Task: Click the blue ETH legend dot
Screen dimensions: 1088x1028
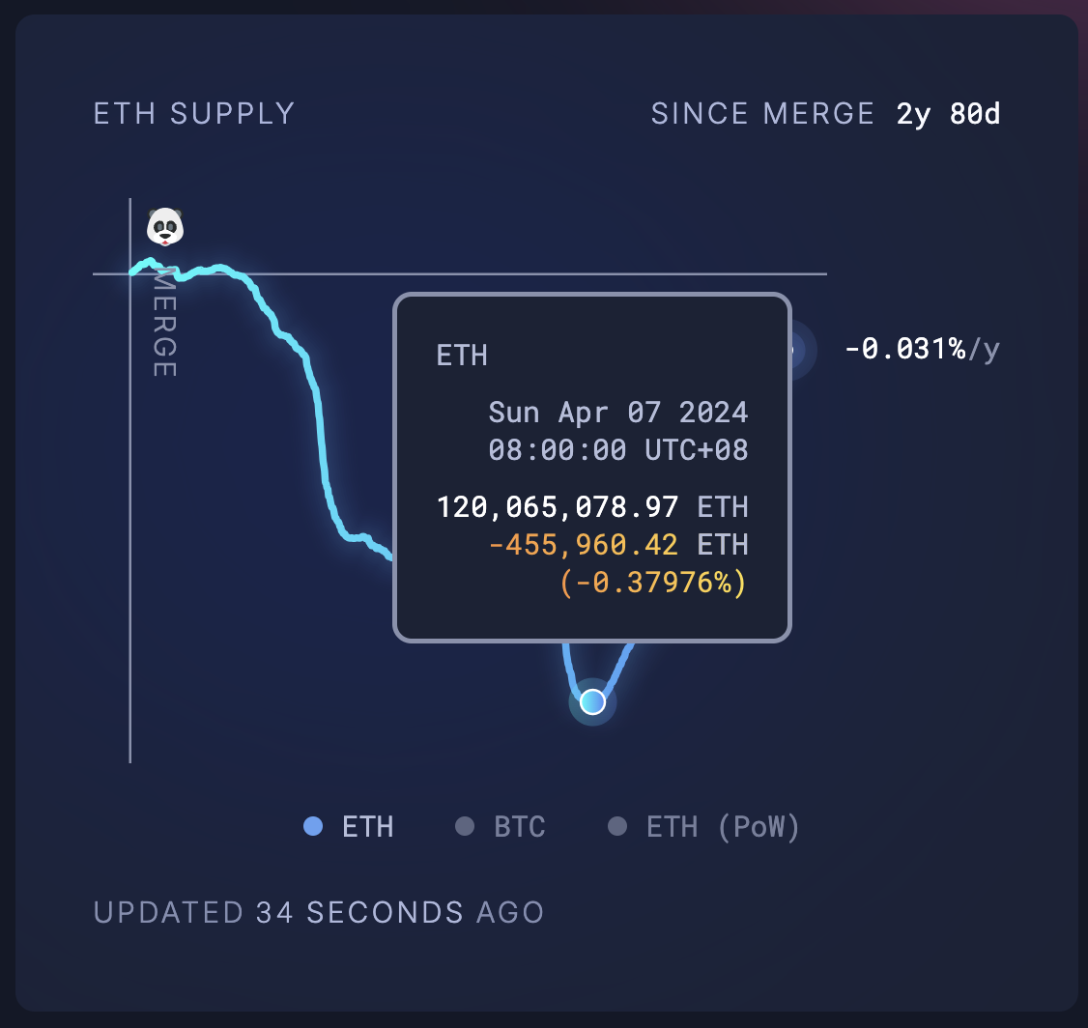Action: pyautogui.click(x=312, y=827)
